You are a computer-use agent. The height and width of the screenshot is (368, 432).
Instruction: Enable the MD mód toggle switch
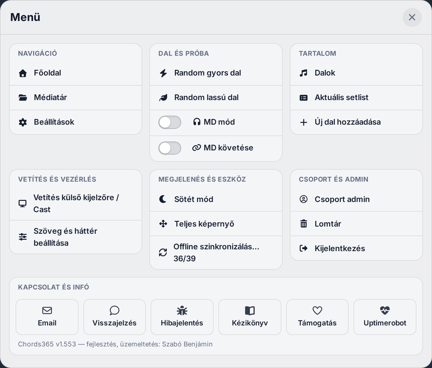tap(170, 122)
